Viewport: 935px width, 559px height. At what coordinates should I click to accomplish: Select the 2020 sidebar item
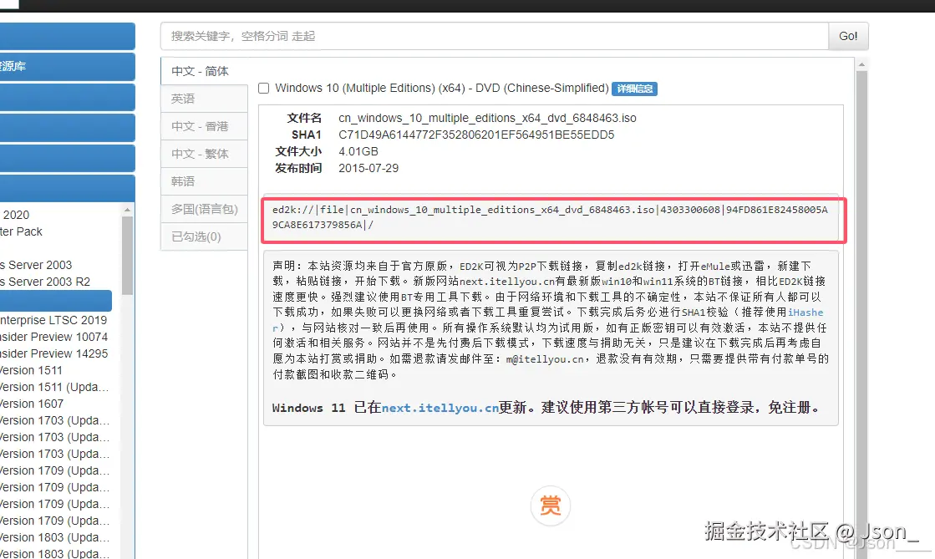pos(15,215)
